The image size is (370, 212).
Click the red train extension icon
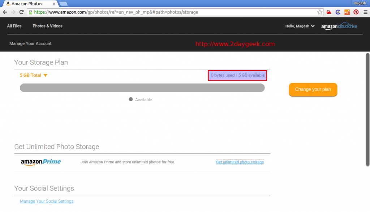(x=329, y=12)
